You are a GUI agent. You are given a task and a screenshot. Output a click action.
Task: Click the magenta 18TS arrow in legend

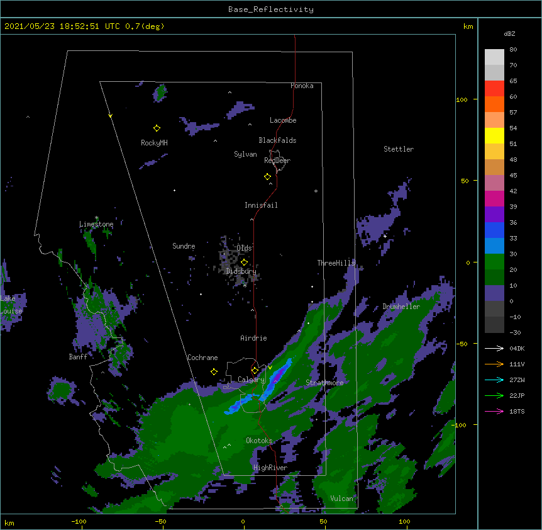click(494, 411)
